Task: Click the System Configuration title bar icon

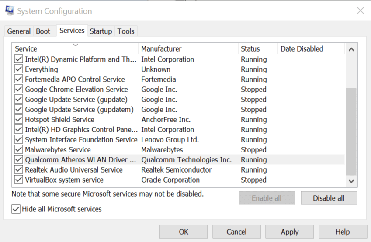Action: click(x=9, y=10)
